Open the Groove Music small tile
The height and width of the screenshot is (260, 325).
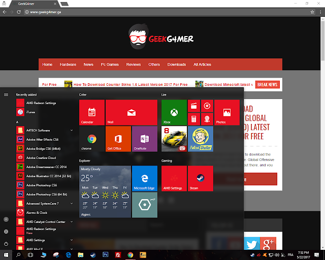point(207,106)
